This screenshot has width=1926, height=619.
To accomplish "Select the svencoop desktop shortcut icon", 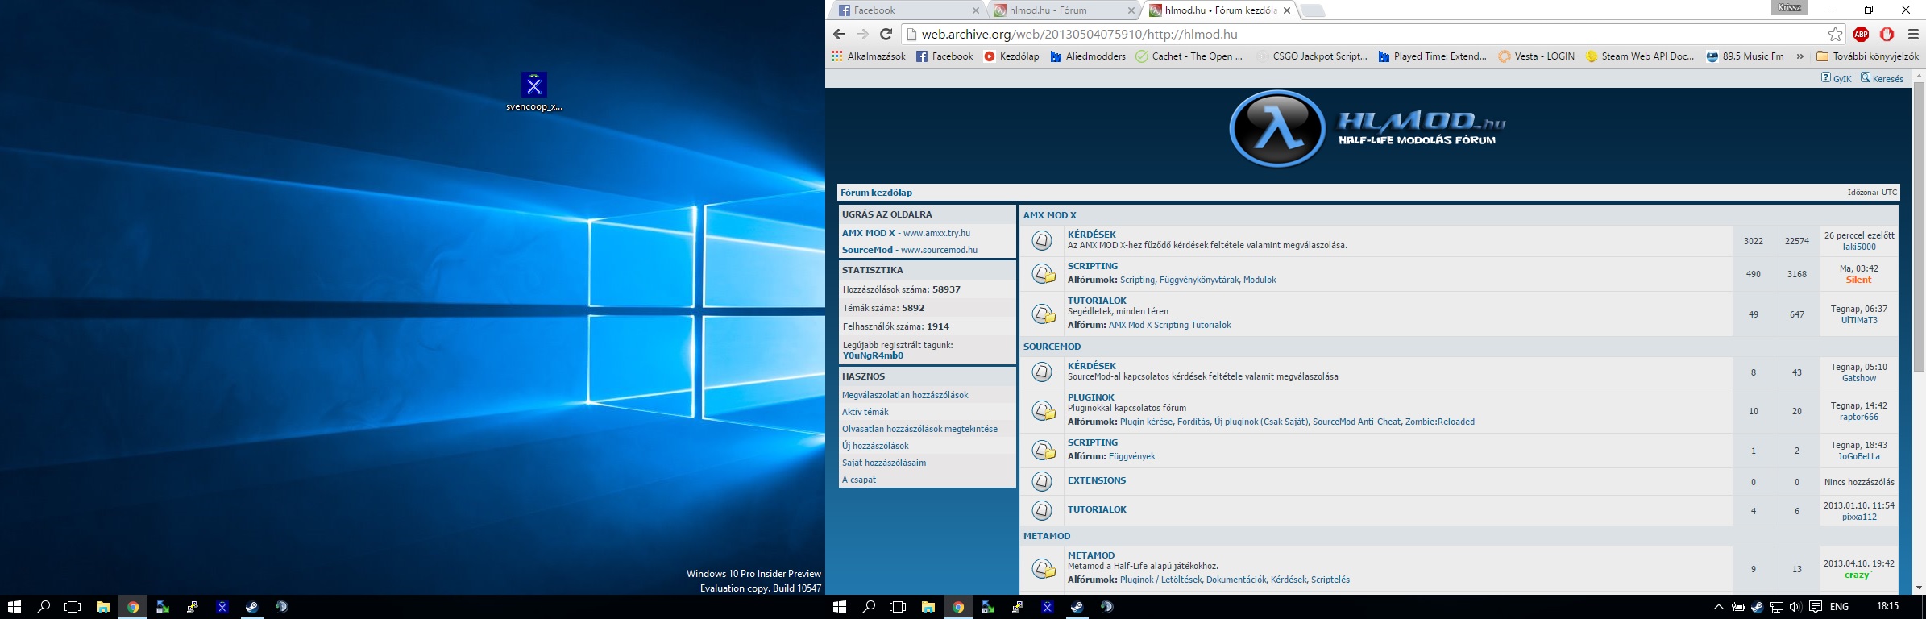I will coord(533,92).
